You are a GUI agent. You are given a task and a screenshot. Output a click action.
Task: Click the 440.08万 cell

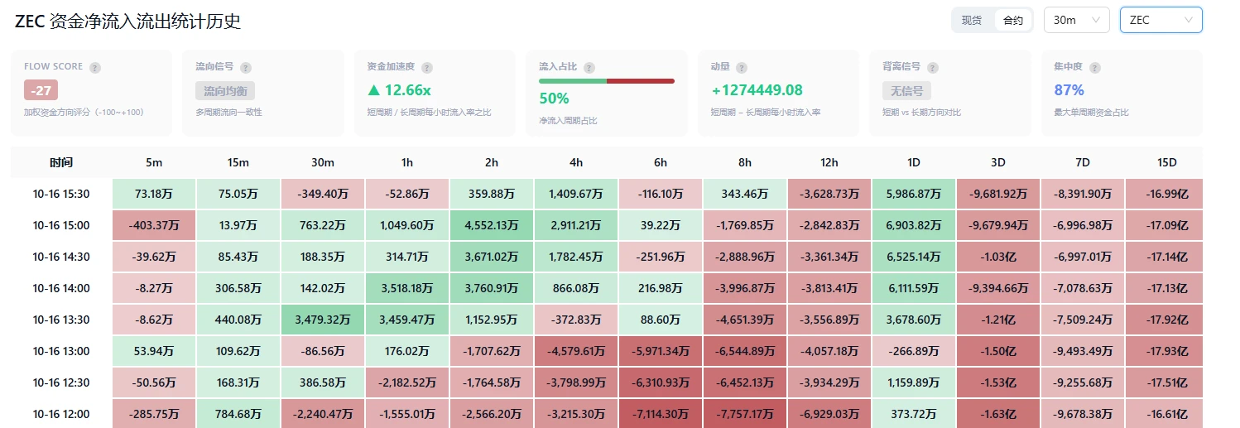point(238,320)
